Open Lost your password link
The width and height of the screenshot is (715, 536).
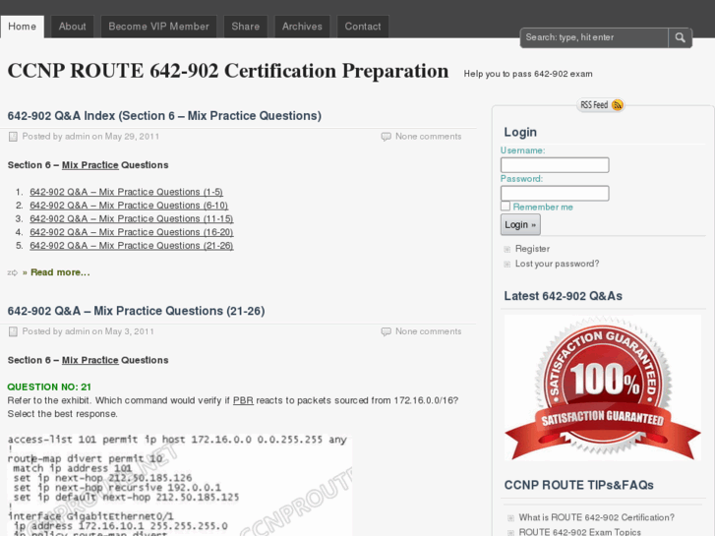click(557, 264)
